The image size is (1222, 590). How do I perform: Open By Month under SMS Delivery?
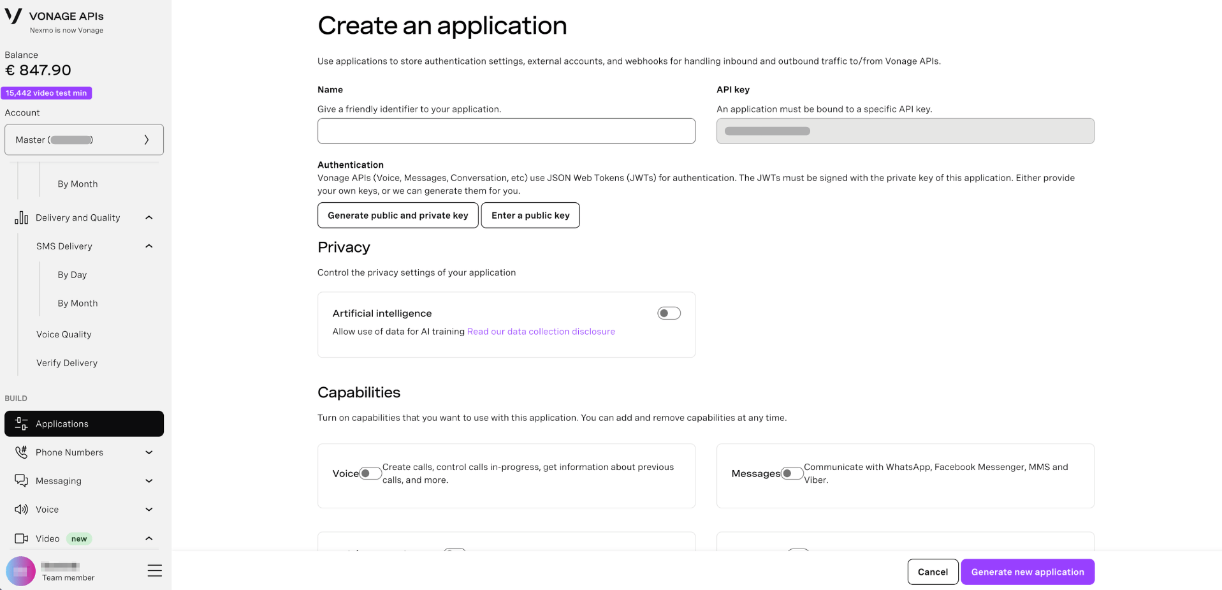tap(78, 304)
